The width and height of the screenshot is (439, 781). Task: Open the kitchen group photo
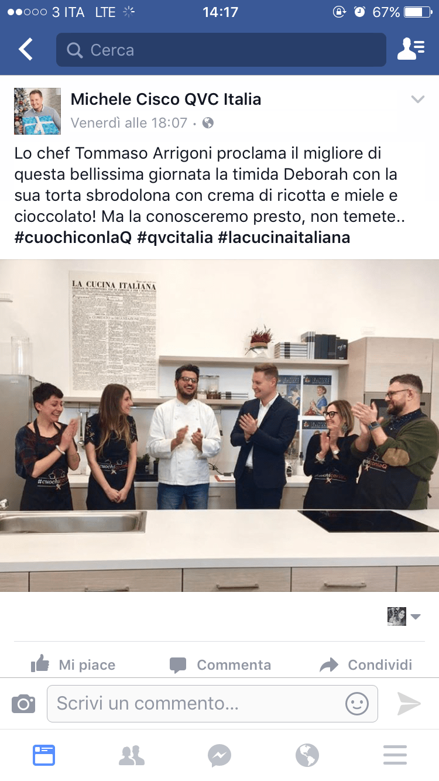click(x=220, y=426)
